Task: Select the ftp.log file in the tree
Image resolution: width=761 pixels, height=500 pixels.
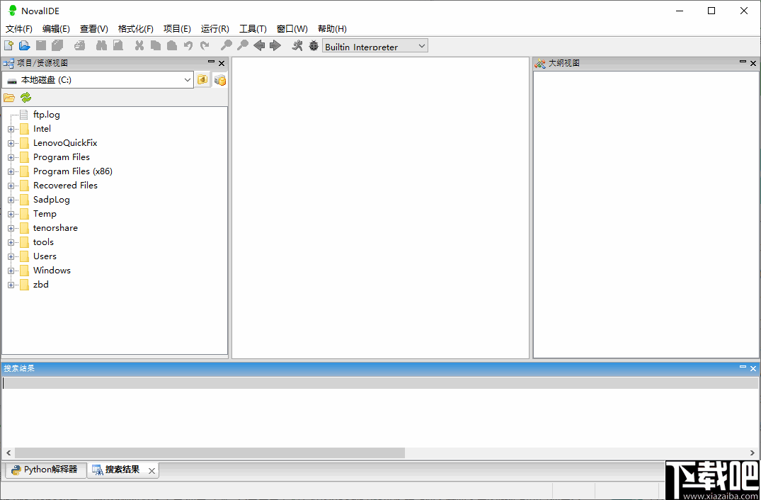Action: point(47,115)
